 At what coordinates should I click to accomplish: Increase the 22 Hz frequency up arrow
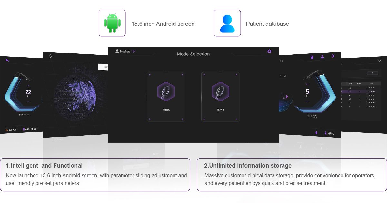(x=28, y=85)
